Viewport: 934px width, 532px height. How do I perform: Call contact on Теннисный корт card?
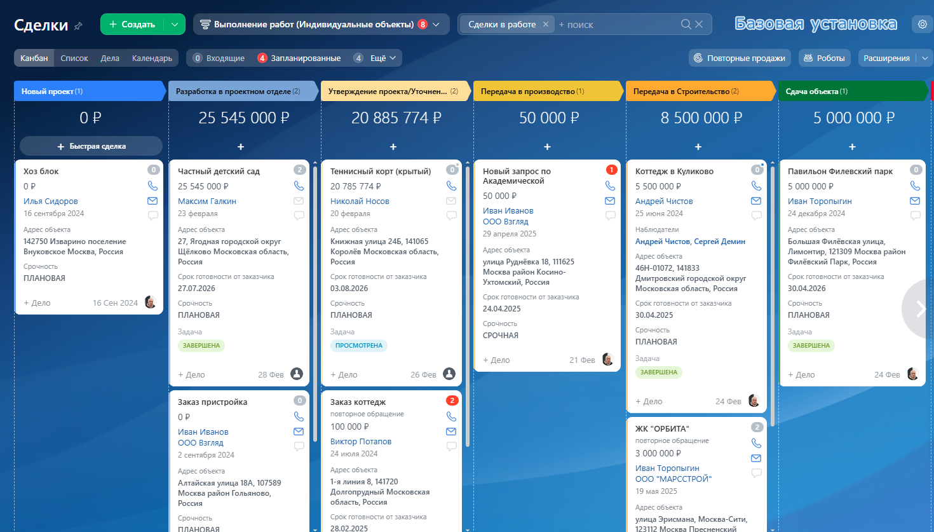pyautogui.click(x=451, y=186)
